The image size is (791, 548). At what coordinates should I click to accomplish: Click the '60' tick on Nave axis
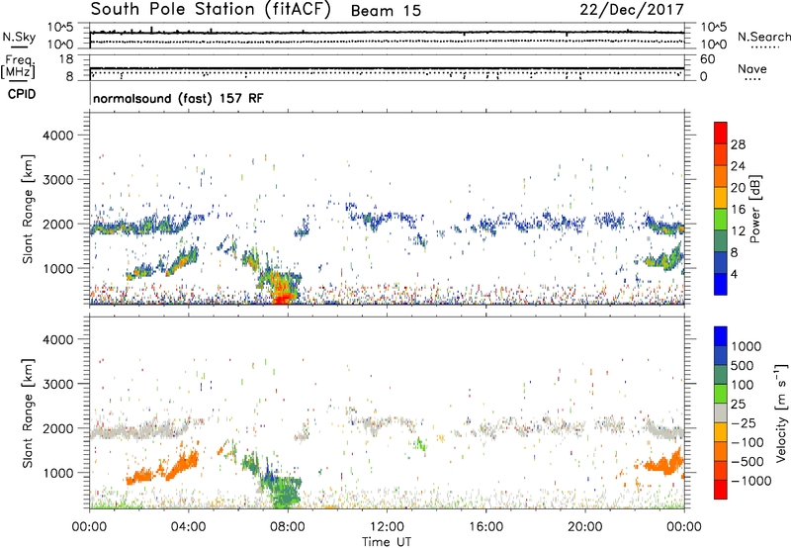(707, 59)
